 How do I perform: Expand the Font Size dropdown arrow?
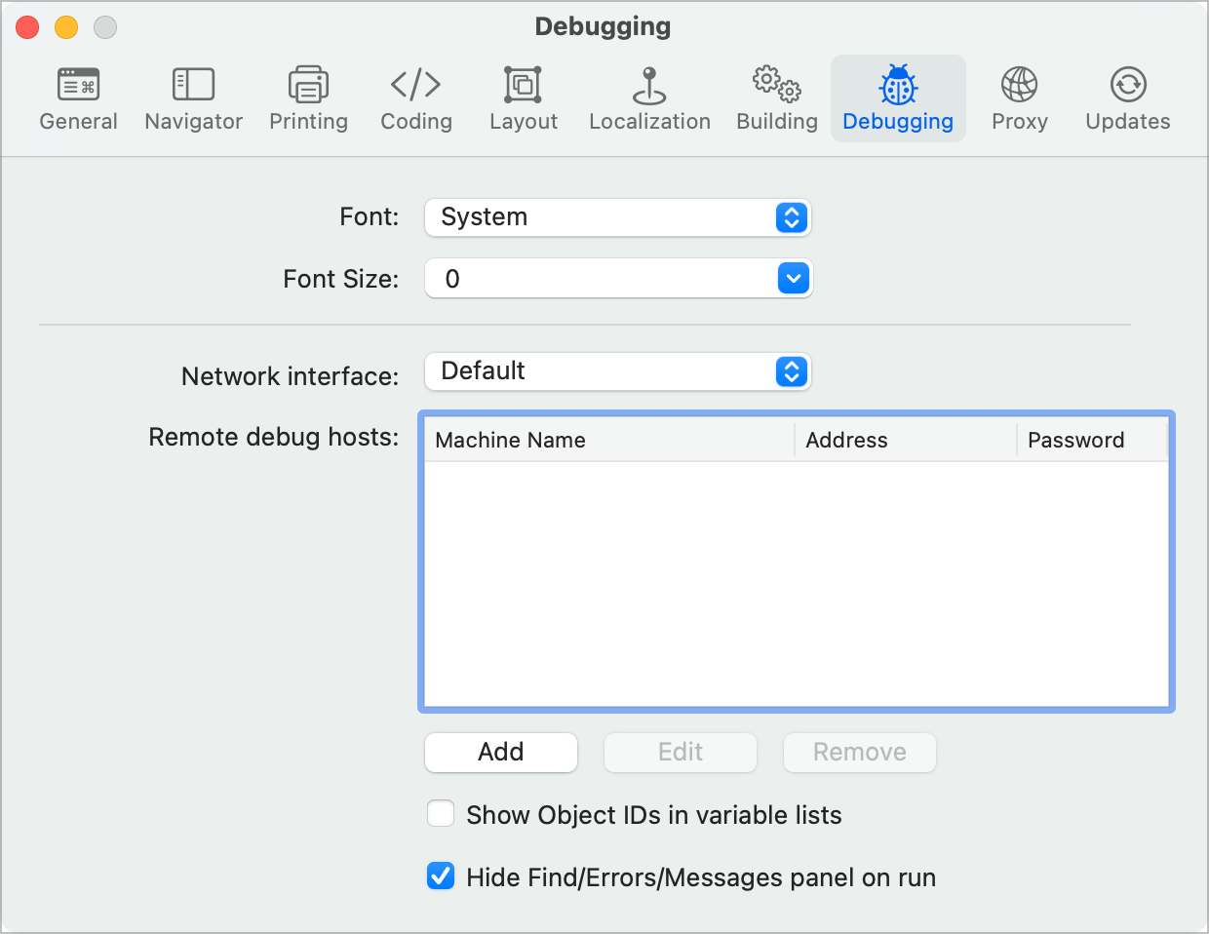(794, 279)
